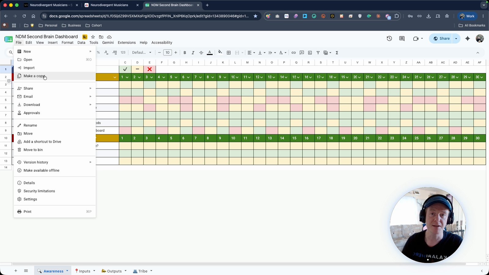Switch to the Outputs sheet tab

[x=114, y=271]
